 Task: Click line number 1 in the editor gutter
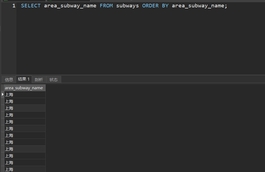(14, 6)
